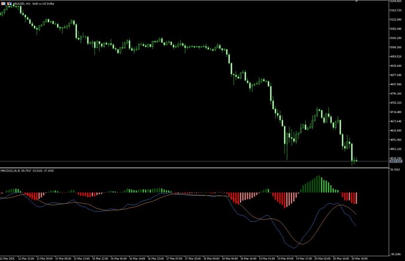Click the 4551.120 price axis label
Viewport: 405px width, 261px height.
(396, 149)
